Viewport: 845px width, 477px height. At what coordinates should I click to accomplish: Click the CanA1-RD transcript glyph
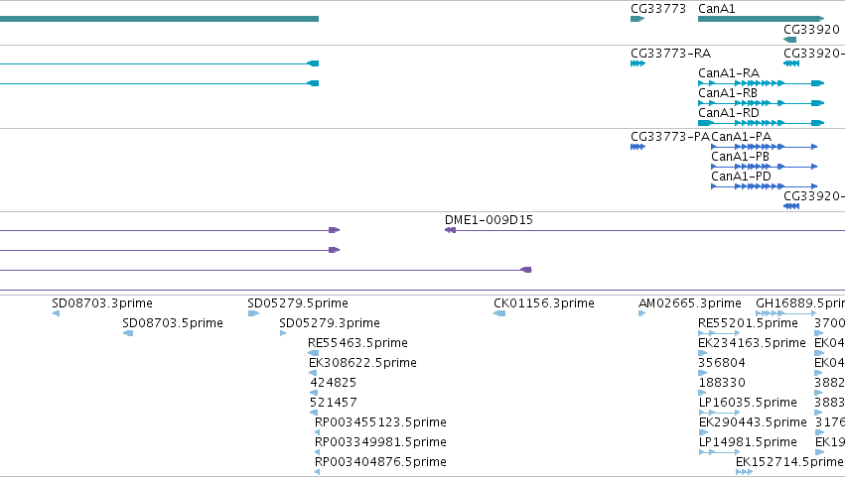761,123
